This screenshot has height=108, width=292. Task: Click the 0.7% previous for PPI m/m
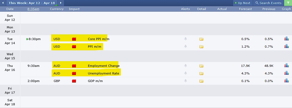point(269,47)
